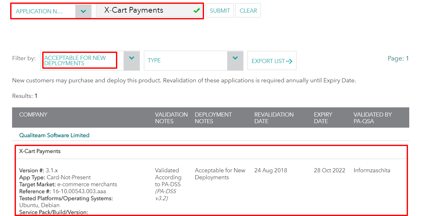Click the Informzaschita assessor name
Image resolution: width=421 pixels, height=216 pixels.
(372, 170)
